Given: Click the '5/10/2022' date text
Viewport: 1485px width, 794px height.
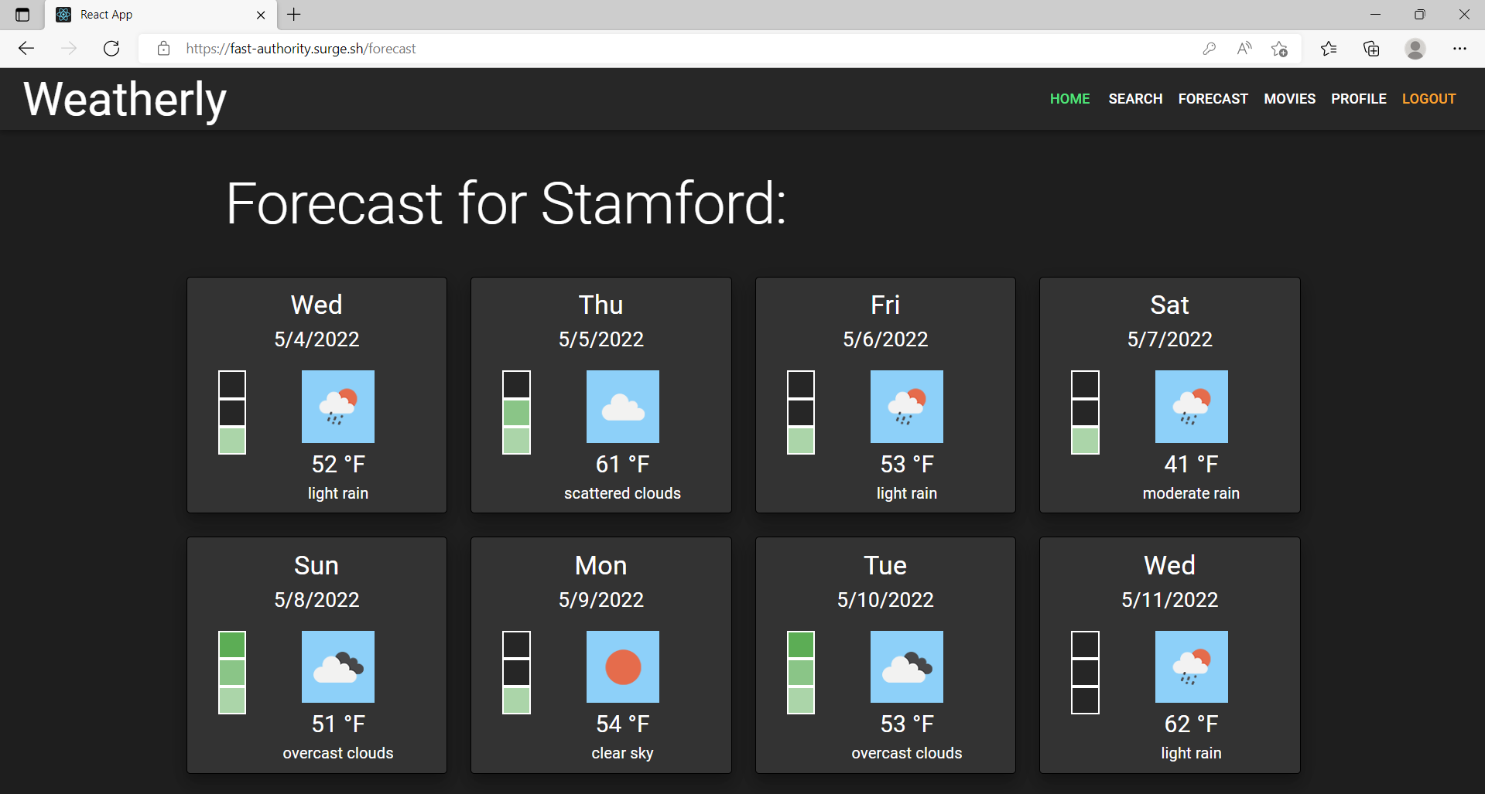Looking at the screenshot, I should [885, 600].
